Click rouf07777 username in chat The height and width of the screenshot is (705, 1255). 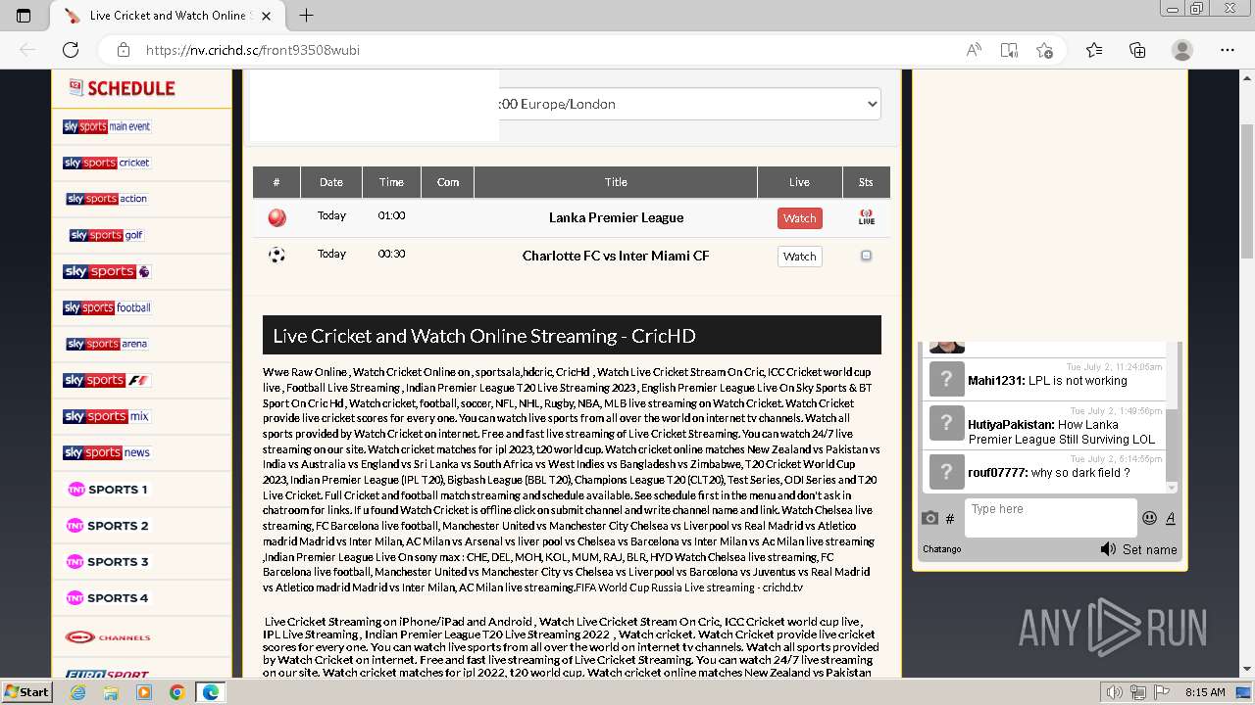pos(997,473)
